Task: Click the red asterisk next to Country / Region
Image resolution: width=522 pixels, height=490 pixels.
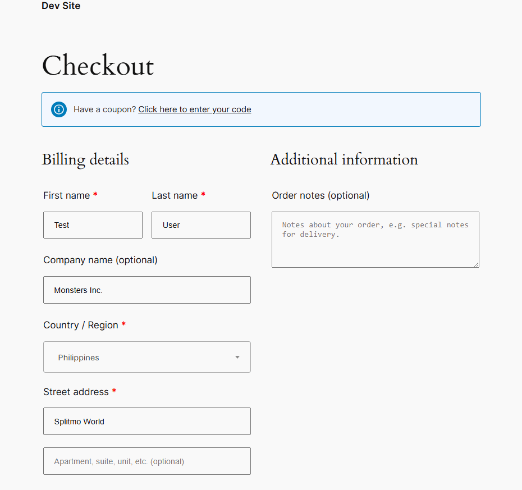Action: (x=125, y=324)
